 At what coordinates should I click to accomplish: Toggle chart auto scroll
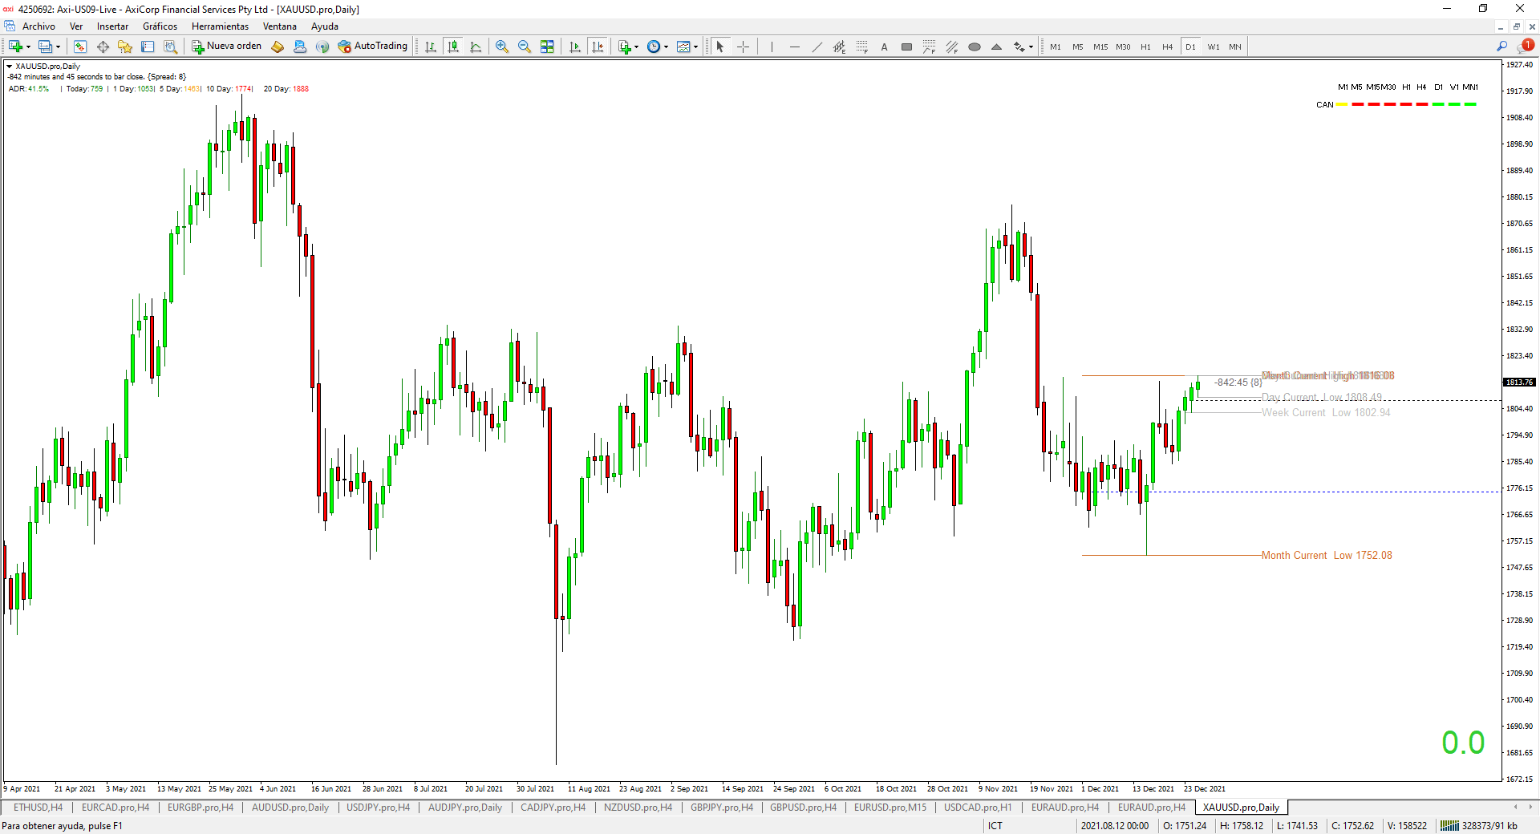click(575, 47)
